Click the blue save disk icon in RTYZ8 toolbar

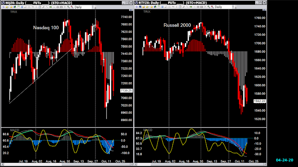(140, 7)
